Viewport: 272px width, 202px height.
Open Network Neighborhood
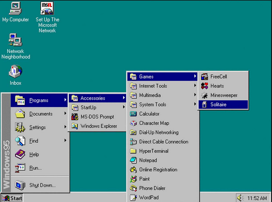pos(15,41)
